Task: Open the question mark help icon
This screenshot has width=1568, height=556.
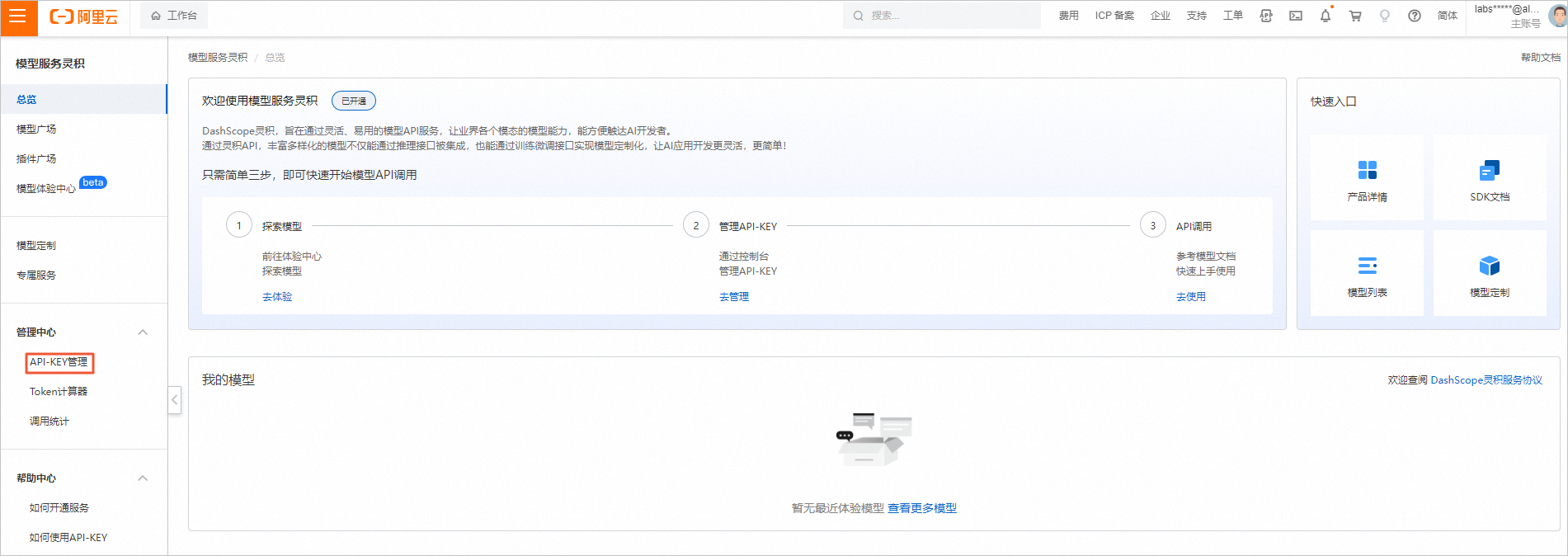Action: coord(1415,16)
